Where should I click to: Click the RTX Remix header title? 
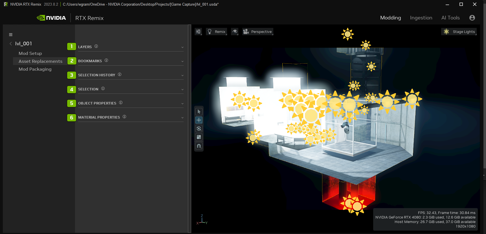[x=89, y=18]
